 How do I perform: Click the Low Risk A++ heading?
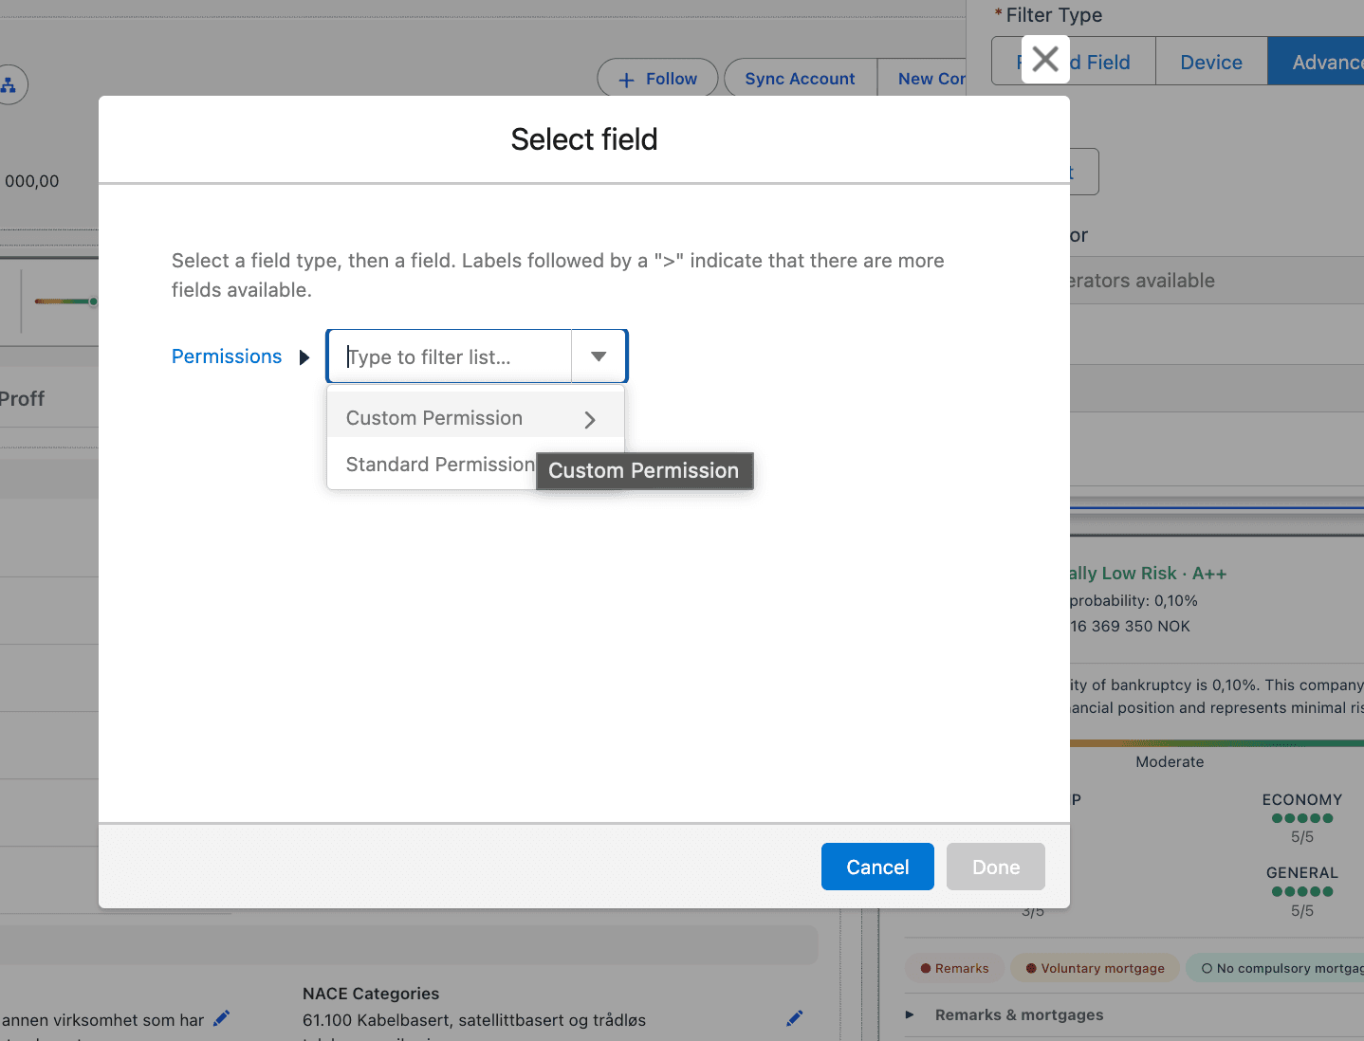(1148, 574)
